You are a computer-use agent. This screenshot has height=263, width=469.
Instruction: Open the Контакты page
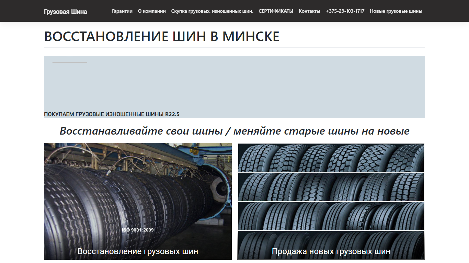coord(309,11)
